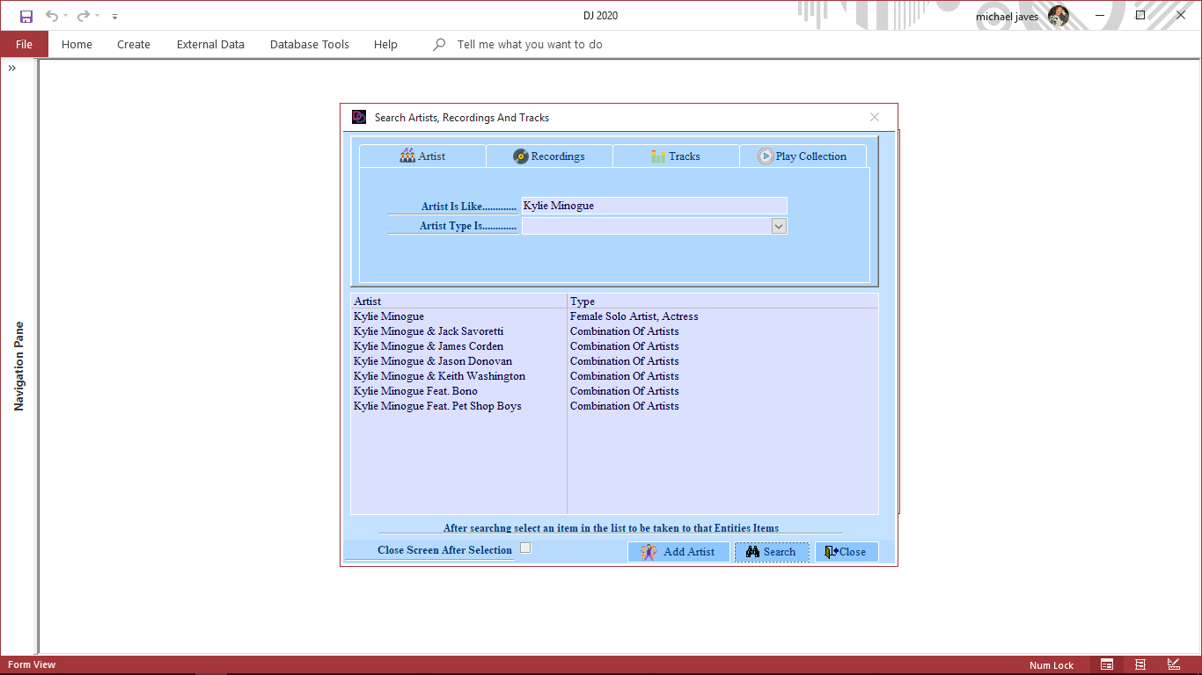Click the 'Form View' status bar label
Screen dimensions: 1202x675
tap(32, 664)
